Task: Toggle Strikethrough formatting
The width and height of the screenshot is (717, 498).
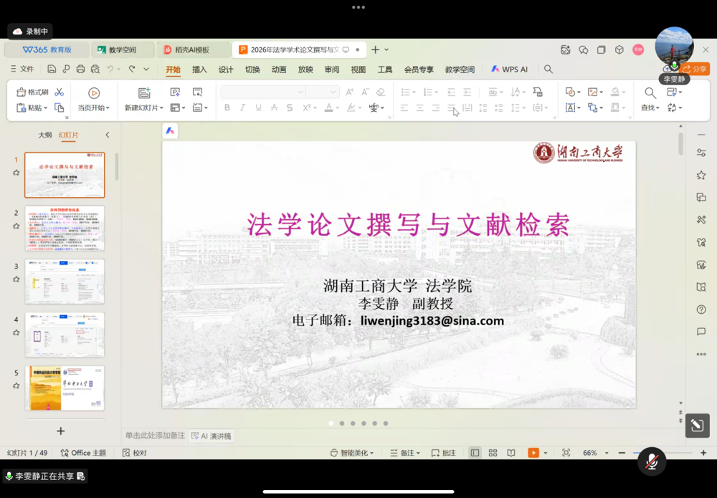Action: [274, 107]
